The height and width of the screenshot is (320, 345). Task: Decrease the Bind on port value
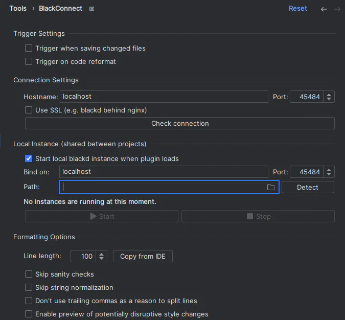329,175
